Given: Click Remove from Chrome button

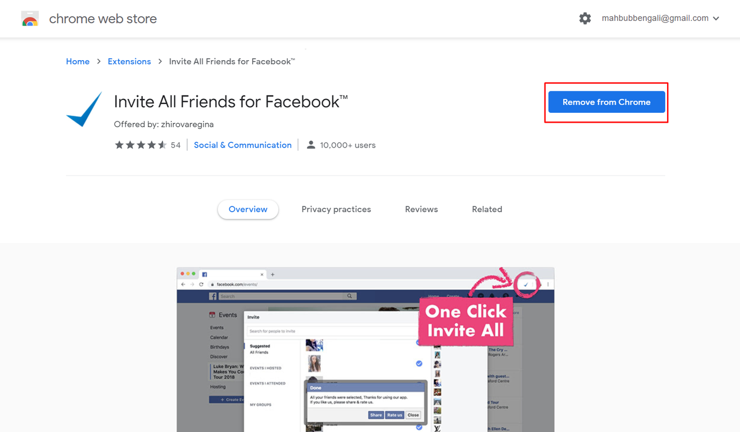Looking at the screenshot, I should pyautogui.click(x=606, y=102).
